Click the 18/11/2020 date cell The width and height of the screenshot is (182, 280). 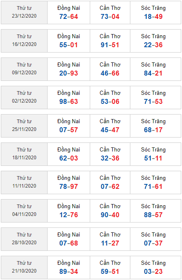coord(24,154)
